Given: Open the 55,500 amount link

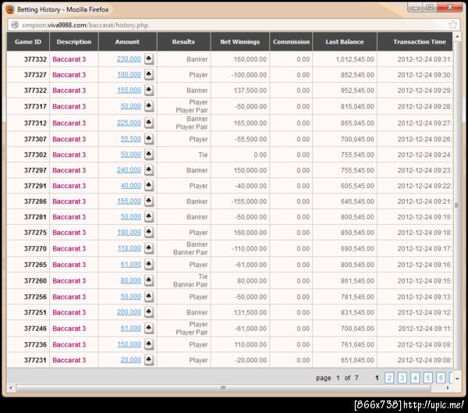Looking at the screenshot, I should point(131,139).
